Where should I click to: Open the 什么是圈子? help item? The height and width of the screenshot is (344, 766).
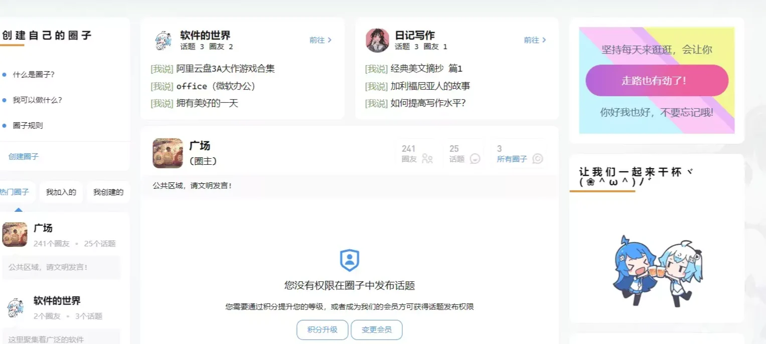[34, 75]
